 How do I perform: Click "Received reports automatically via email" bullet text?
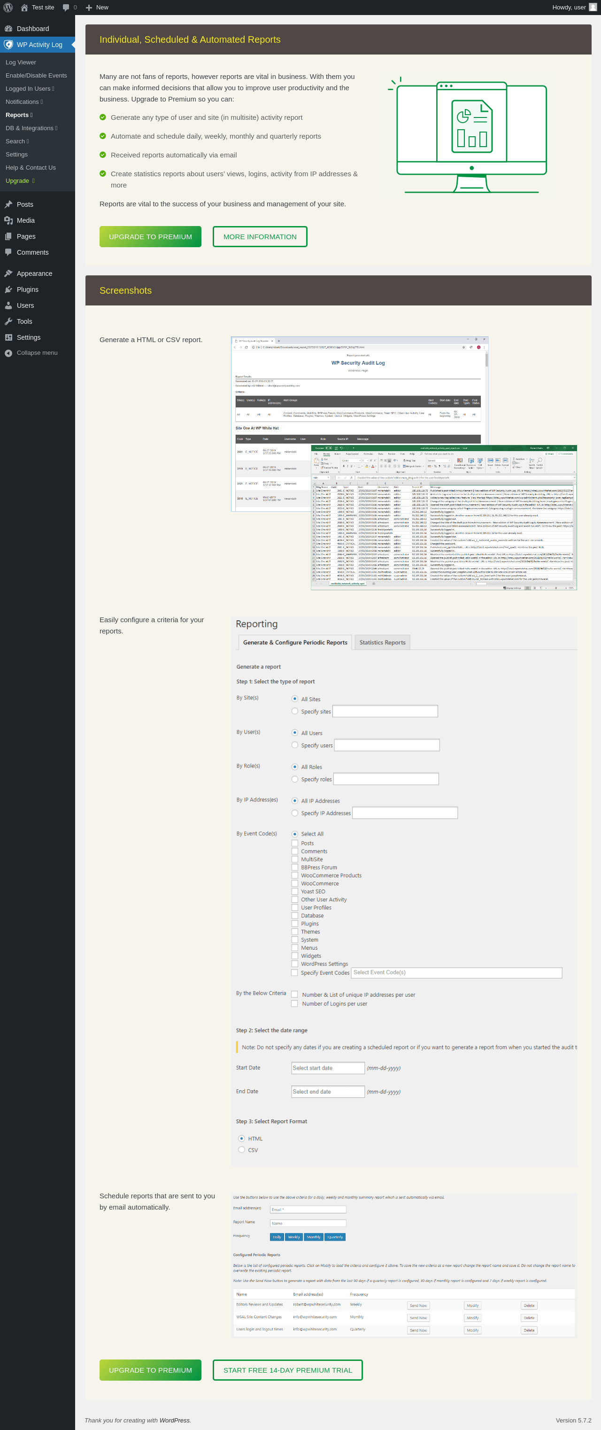tap(174, 155)
